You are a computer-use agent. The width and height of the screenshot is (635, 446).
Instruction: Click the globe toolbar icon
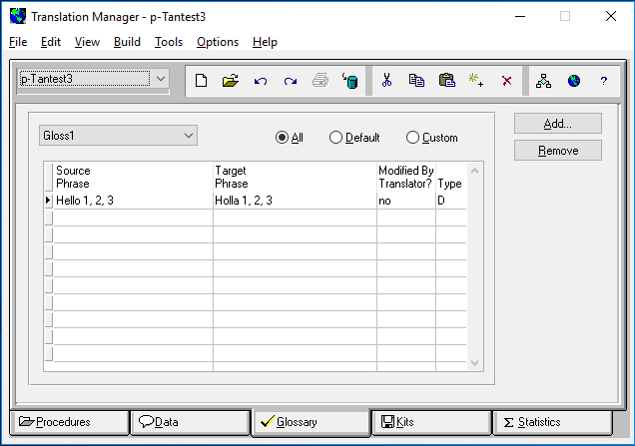[574, 81]
